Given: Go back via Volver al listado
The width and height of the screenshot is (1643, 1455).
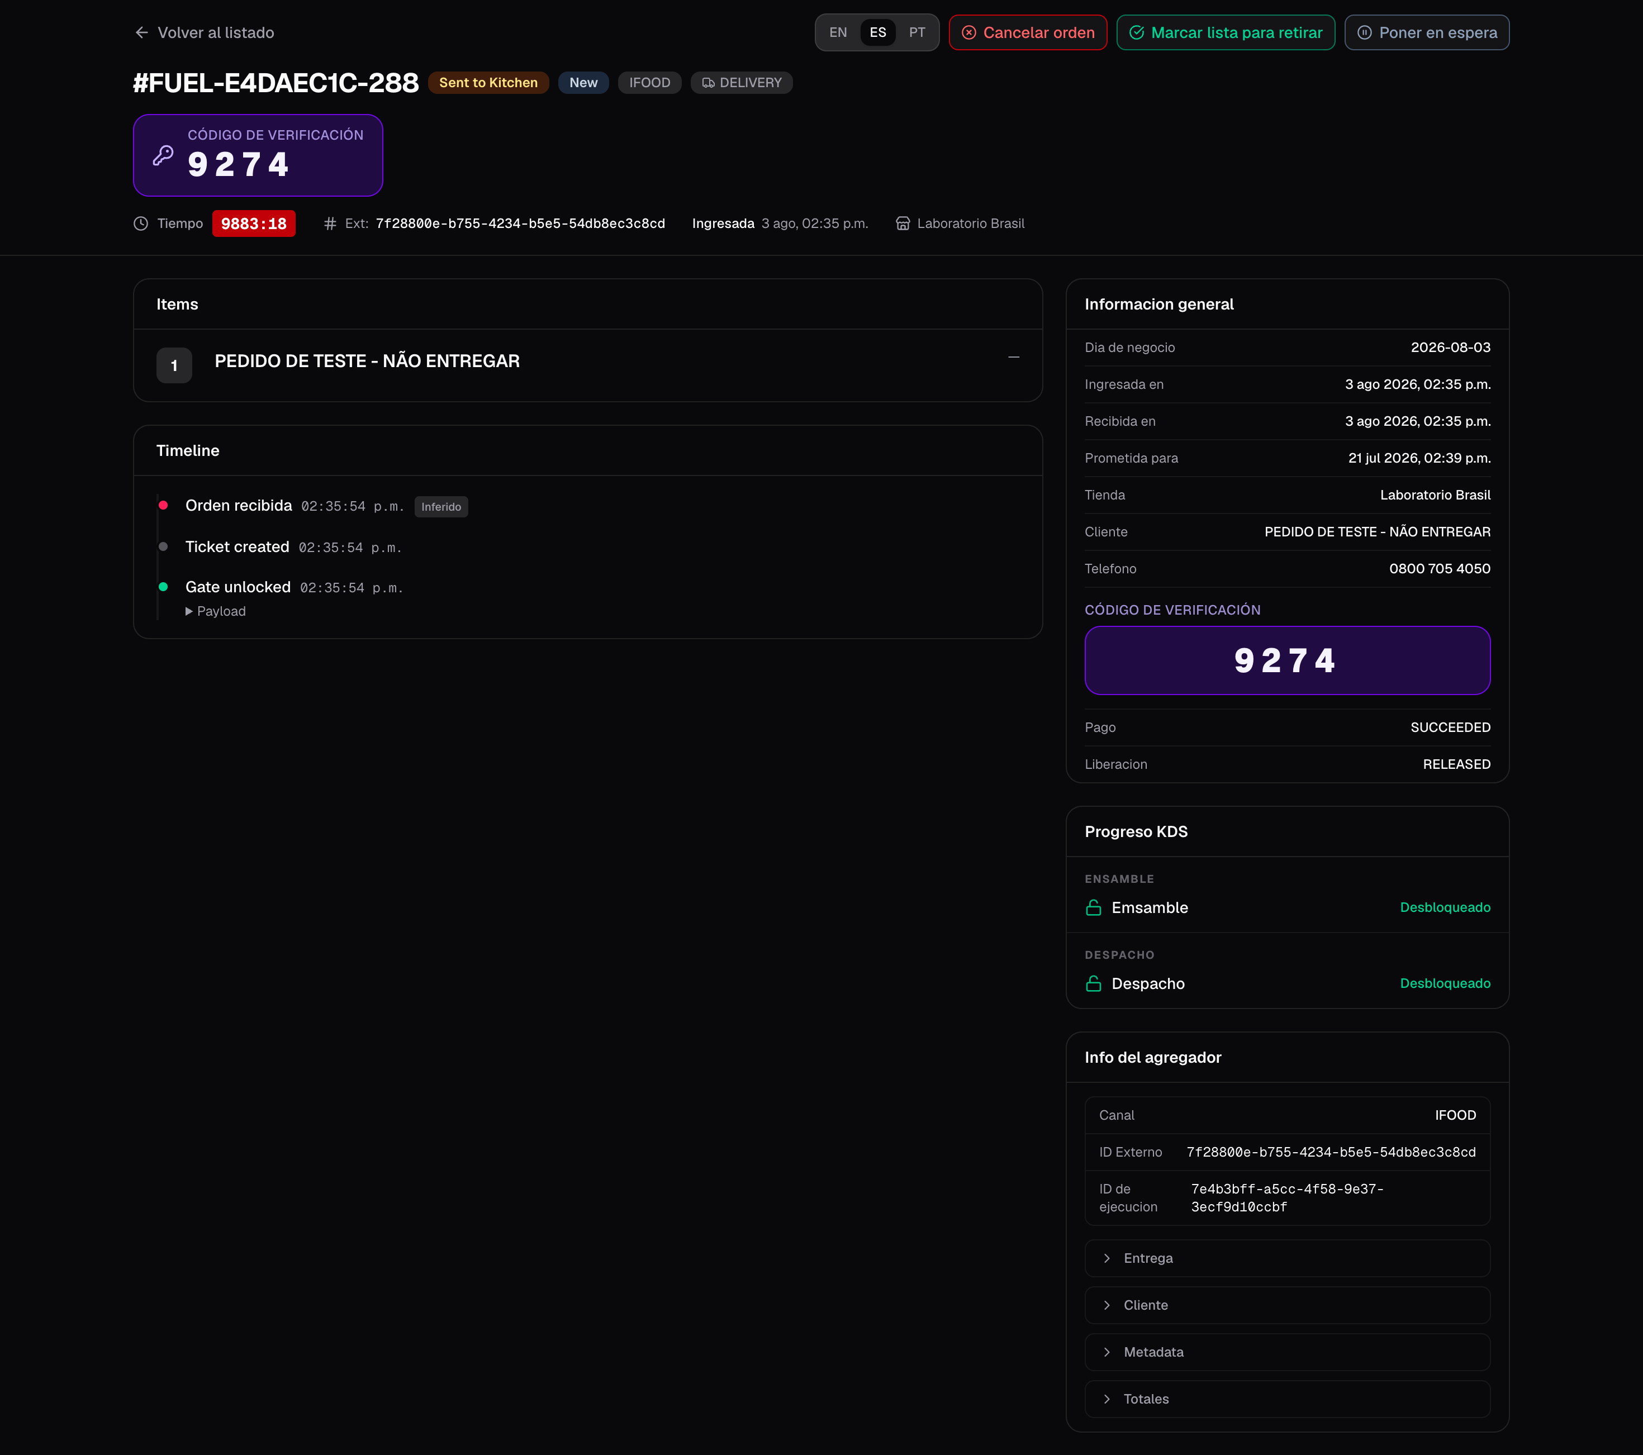Looking at the screenshot, I should [204, 33].
